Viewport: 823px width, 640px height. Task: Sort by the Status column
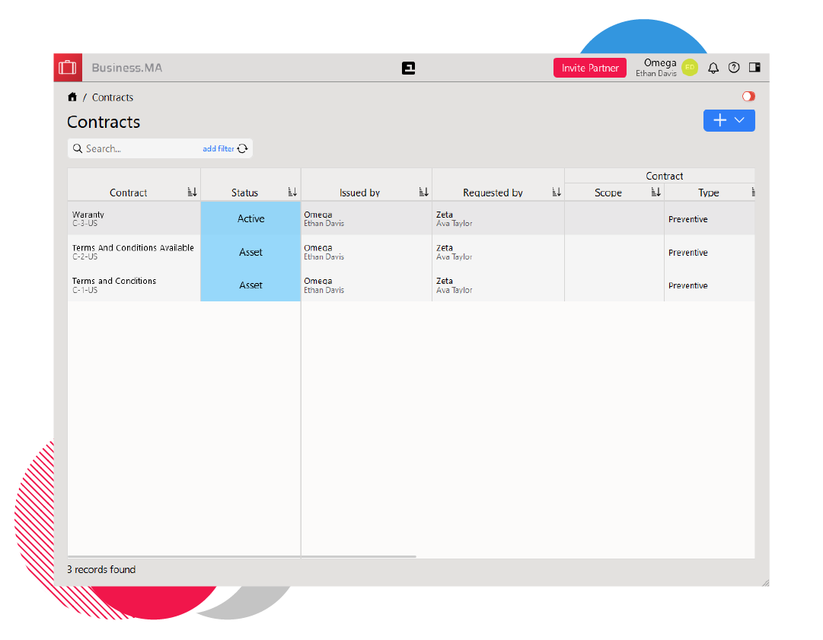coord(292,193)
